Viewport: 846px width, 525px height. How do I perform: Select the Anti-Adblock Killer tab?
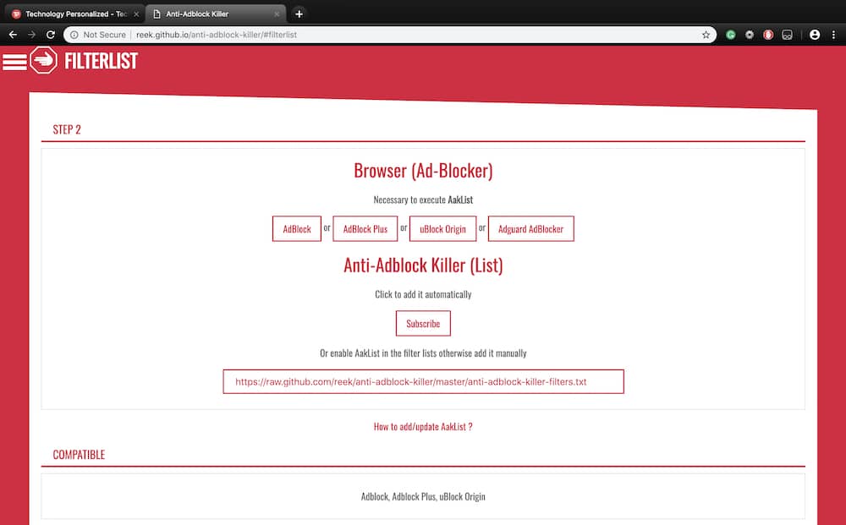click(216, 14)
